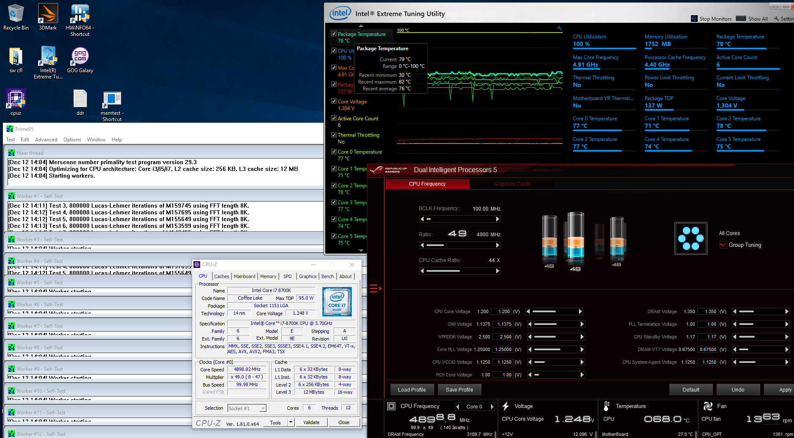
Task: Launch memtest shortcut on desktop
Action: 112,105
